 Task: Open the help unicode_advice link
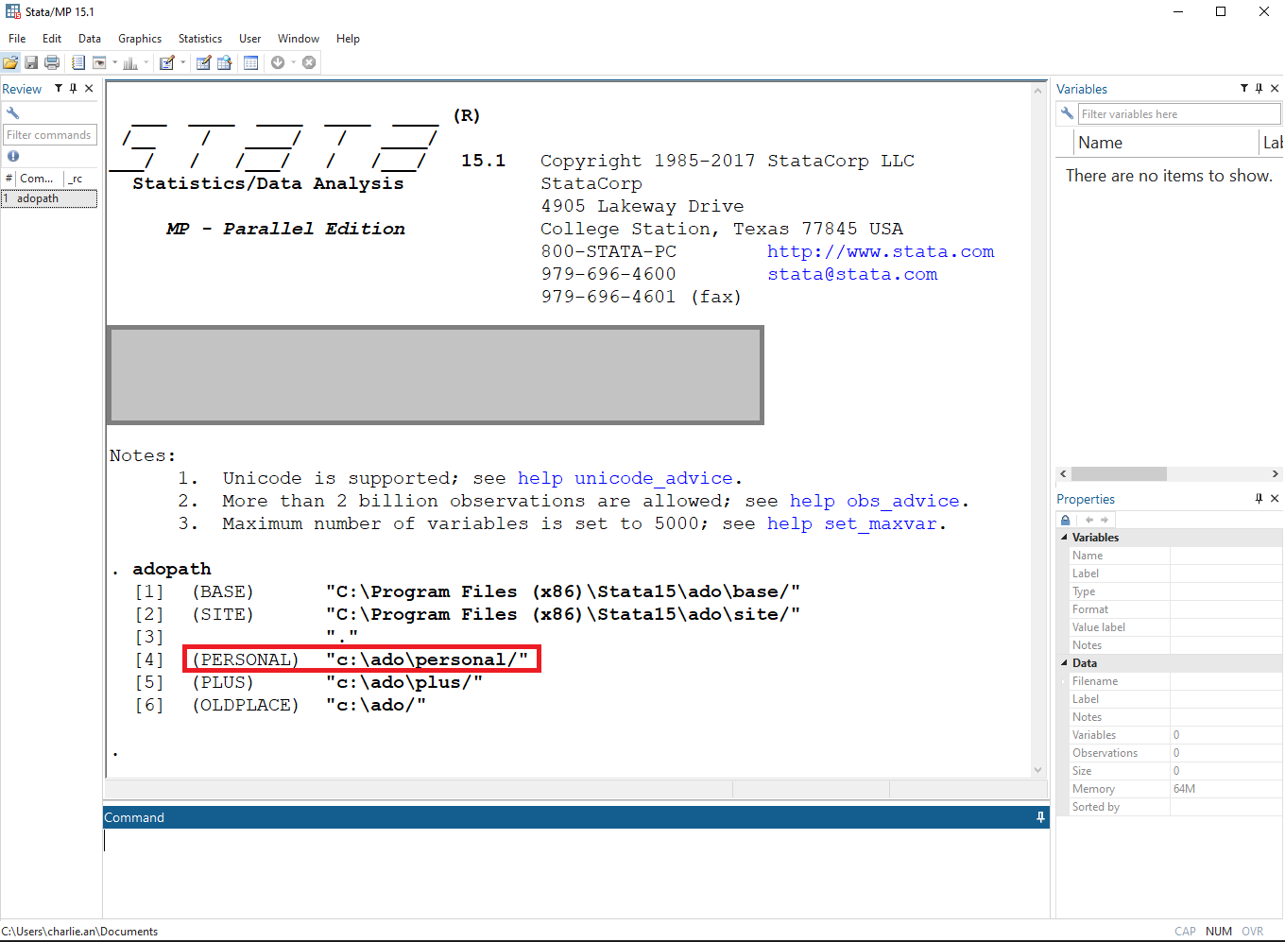pyautogui.click(x=625, y=478)
